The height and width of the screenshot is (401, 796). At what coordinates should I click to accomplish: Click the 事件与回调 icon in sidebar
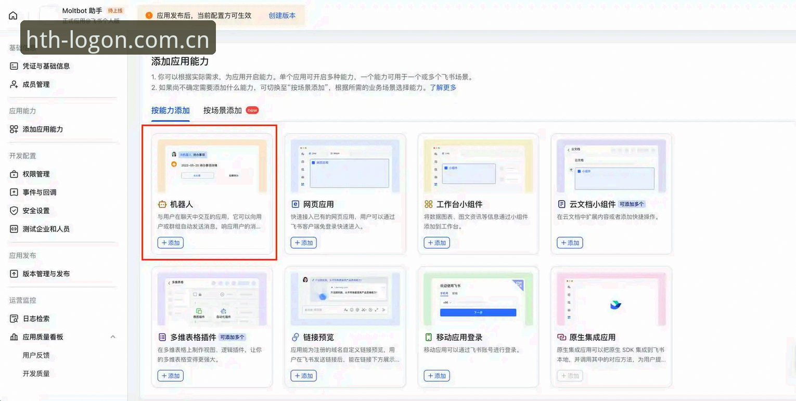14,192
